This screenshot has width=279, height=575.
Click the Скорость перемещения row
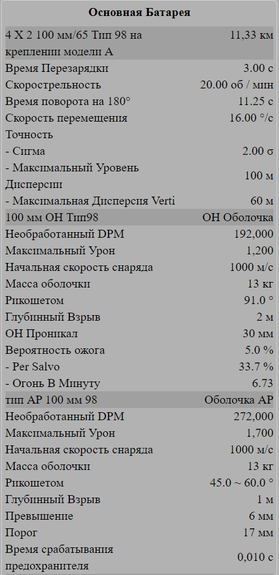point(139,118)
